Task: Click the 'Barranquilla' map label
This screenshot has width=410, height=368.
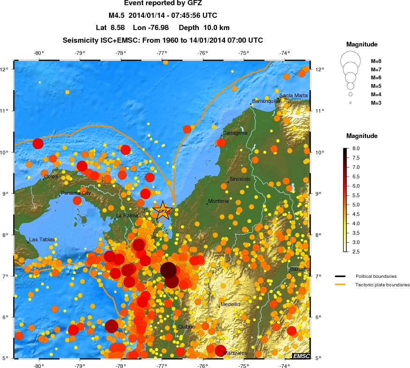Action: point(266,101)
